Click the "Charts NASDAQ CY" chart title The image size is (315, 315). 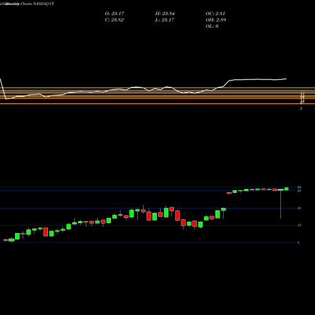click(x=37, y=4)
